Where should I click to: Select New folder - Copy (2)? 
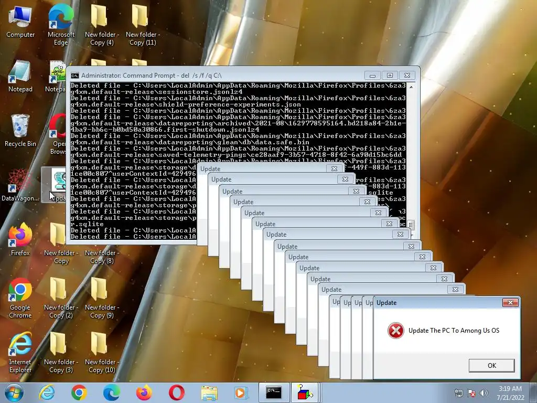tap(61, 298)
